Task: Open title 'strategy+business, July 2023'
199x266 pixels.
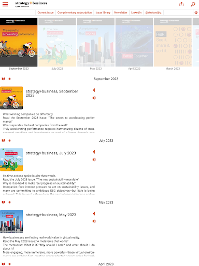Action: (x=51, y=153)
